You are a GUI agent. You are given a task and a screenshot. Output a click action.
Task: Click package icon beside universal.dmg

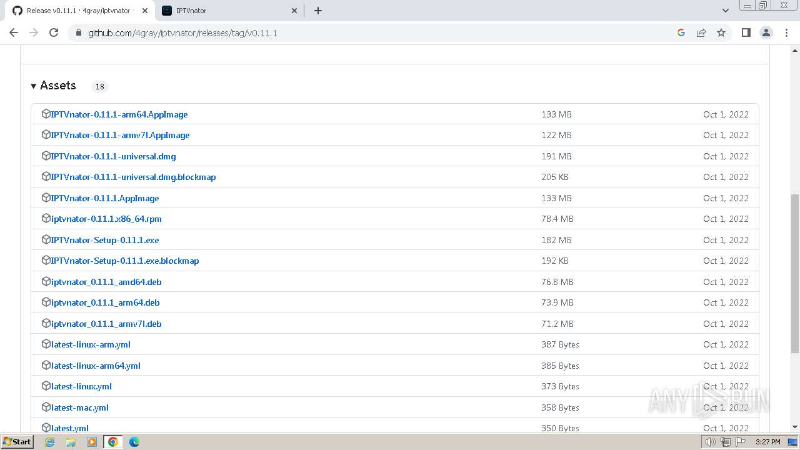46,156
